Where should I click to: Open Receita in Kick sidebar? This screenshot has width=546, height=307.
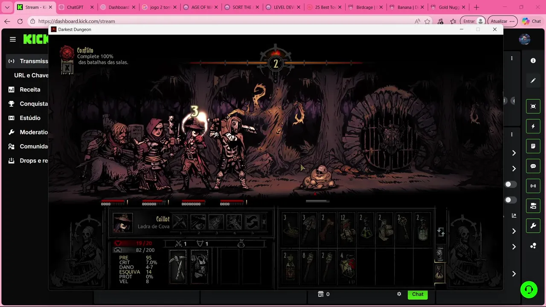pyautogui.click(x=24, y=90)
